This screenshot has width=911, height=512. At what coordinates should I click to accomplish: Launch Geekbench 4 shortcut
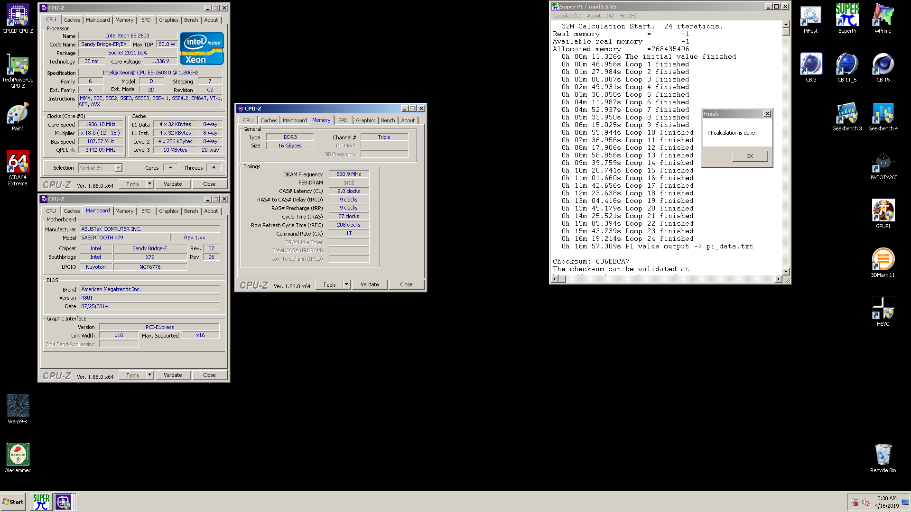883,117
